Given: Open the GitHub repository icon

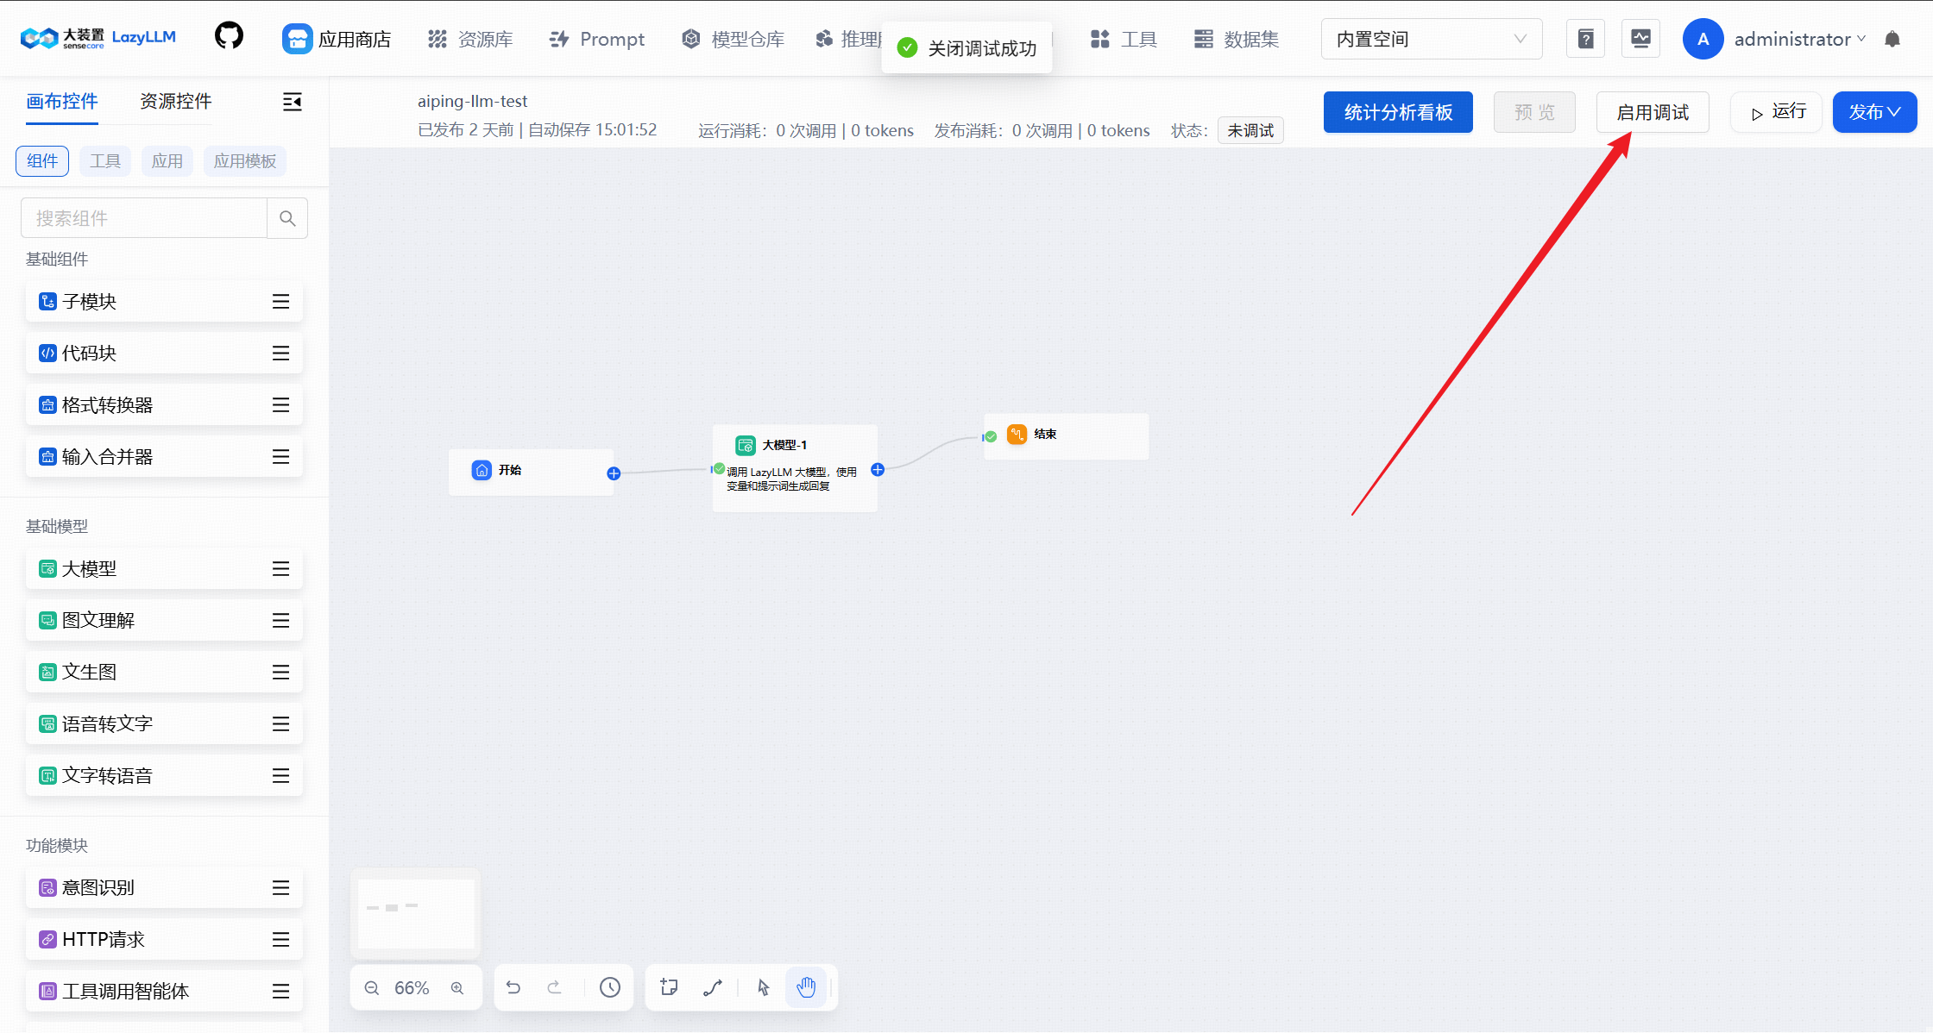Looking at the screenshot, I should (229, 37).
